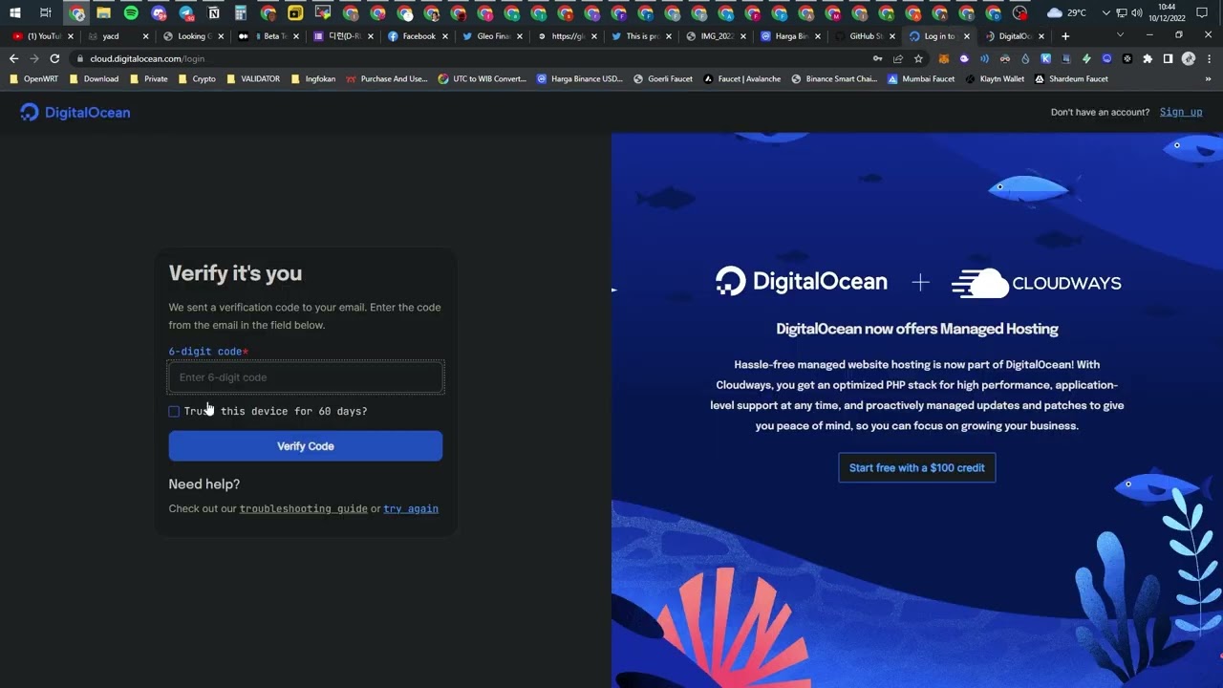
Task: Click the Sign up link
Action: coord(1181,113)
